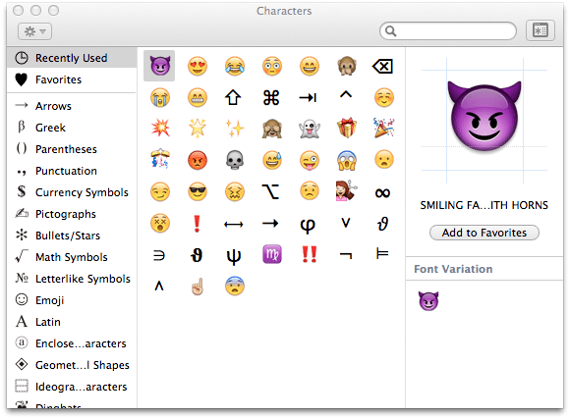Image resolution: width=570 pixels, height=419 pixels.
Task: Select the skull emoji
Action: point(235,160)
